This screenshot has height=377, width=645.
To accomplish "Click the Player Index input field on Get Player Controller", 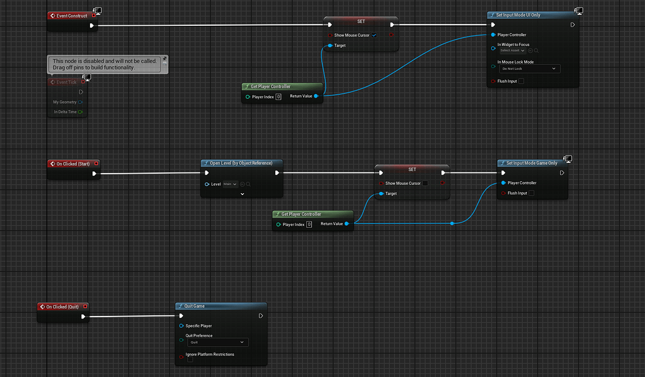I will click(278, 96).
